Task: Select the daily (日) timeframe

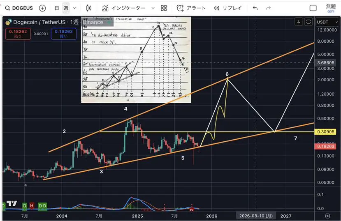Action: 57,8
